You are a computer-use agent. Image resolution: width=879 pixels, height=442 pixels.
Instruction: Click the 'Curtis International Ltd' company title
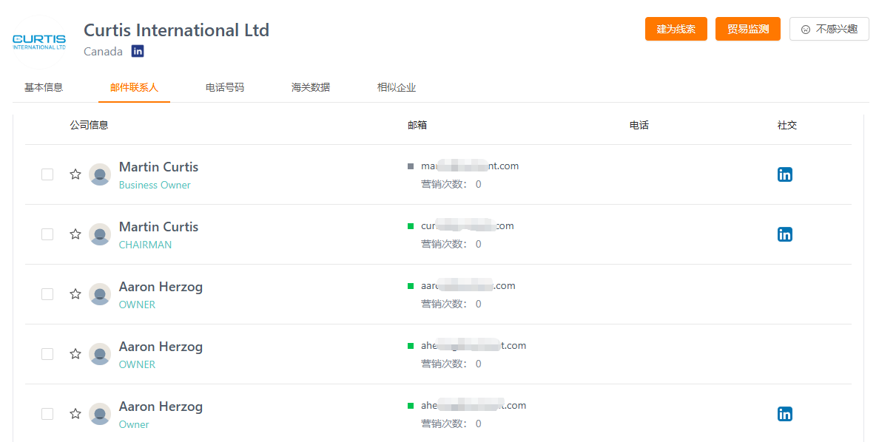pyautogui.click(x=177, y=30)
